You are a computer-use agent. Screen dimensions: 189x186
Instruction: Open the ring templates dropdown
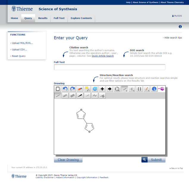pyautogui.click(x=117, y=89)
